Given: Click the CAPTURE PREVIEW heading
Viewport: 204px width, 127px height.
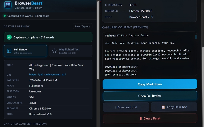Looking at the screenshot, I should [x=17, y=26].
